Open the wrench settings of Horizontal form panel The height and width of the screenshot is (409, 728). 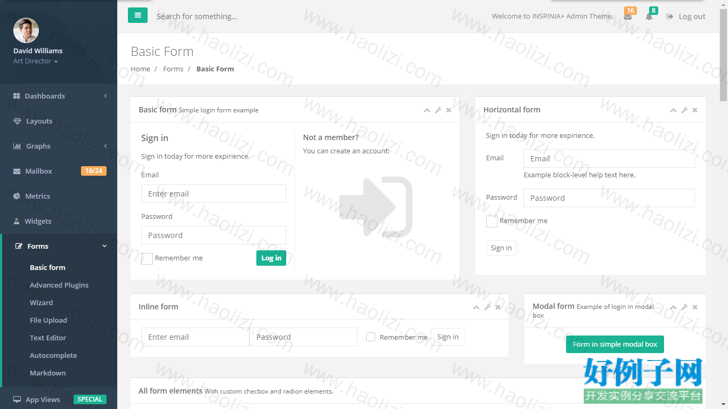pyautogui.click(x=684, y=110)
